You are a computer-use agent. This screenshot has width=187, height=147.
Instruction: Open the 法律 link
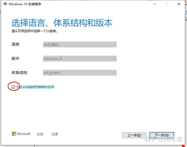pyautogui.click(x=55, y=134)
